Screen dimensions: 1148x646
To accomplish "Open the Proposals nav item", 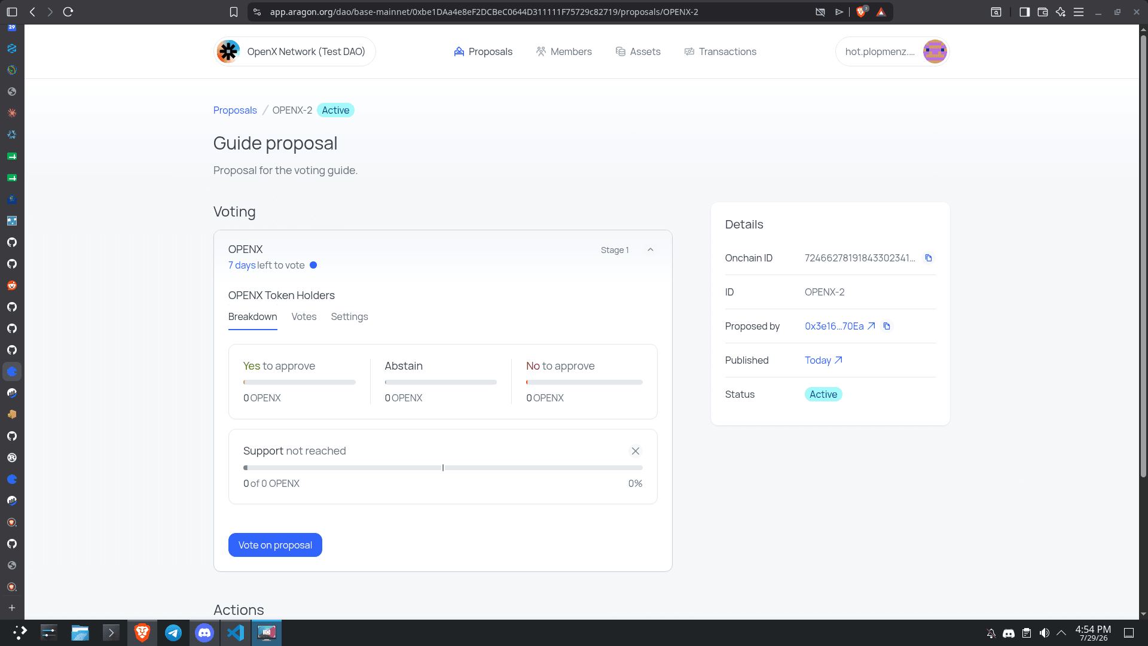I will [x=483, y=51].
